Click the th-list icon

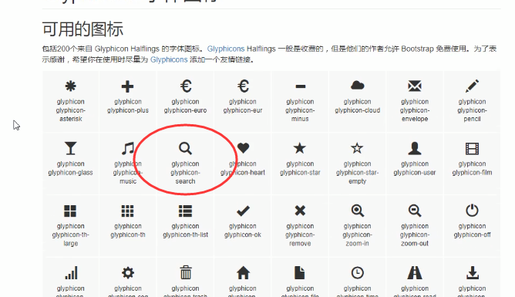(185, 211)
